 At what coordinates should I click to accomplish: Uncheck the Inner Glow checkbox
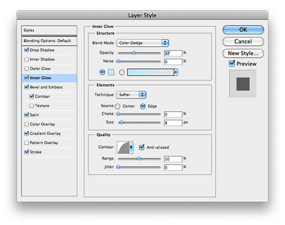pyautogui.click(x=27, y=77)
